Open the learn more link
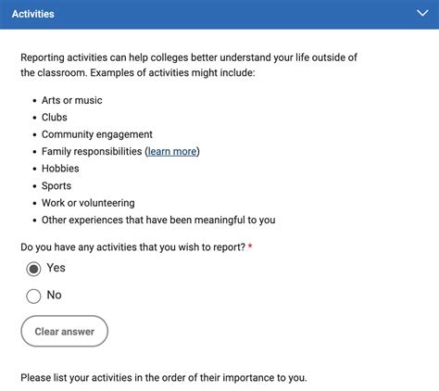Image resolution: width=439 pixels, height=391 pixels. [x=172, y=151]
